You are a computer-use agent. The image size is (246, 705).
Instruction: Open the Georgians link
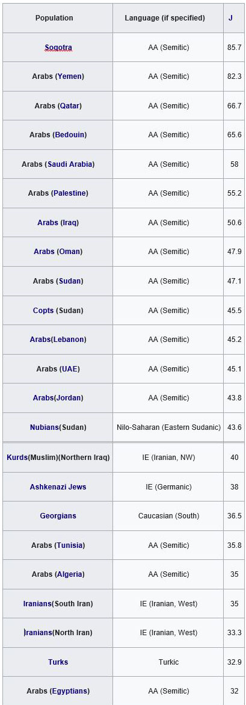(x=58, y=516)
